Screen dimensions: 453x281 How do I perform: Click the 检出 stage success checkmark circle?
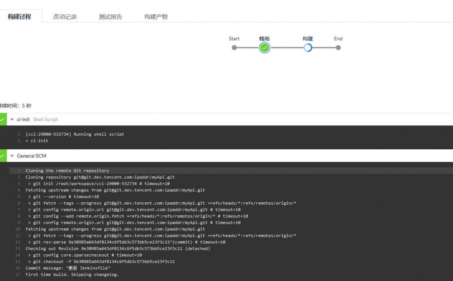[x=265, y=47]
